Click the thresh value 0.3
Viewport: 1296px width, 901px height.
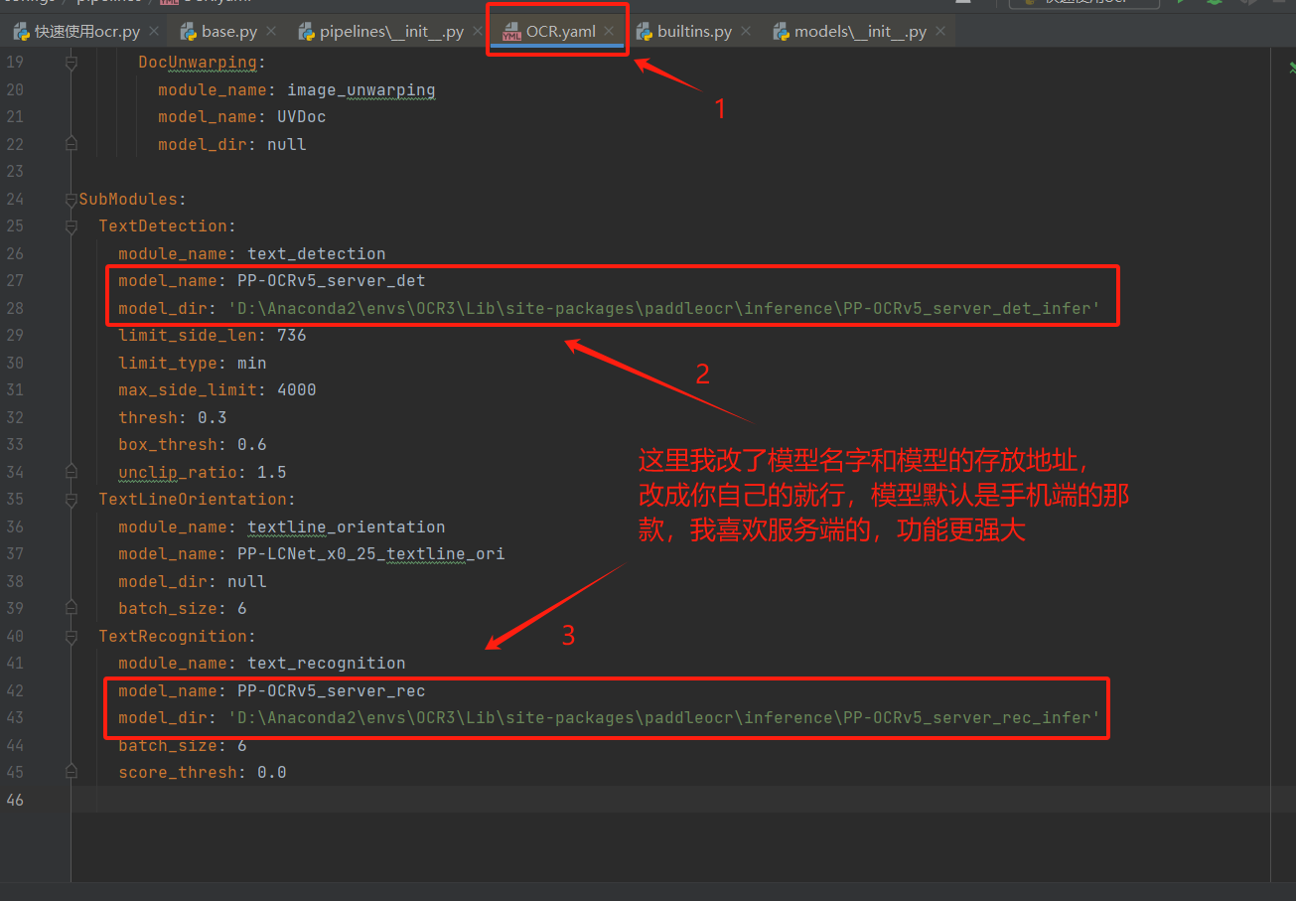(x=213, y=417)
